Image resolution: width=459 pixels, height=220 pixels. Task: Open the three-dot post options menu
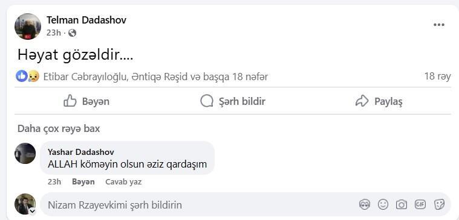click(439, 25)
